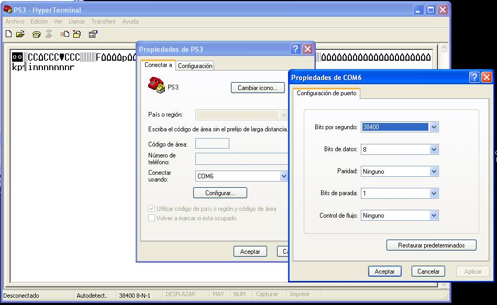Click the 'kp' text in the terminal
Viewport: 497px width, 305px height.
[17, 67]
